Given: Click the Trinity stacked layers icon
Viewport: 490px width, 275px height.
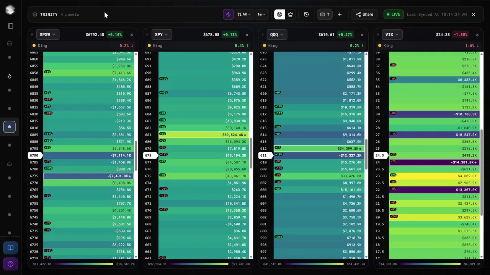Looking at the screenshot, I should (x=35, y=15).
